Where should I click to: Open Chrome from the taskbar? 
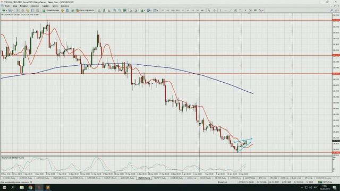(x=30, y=187)
